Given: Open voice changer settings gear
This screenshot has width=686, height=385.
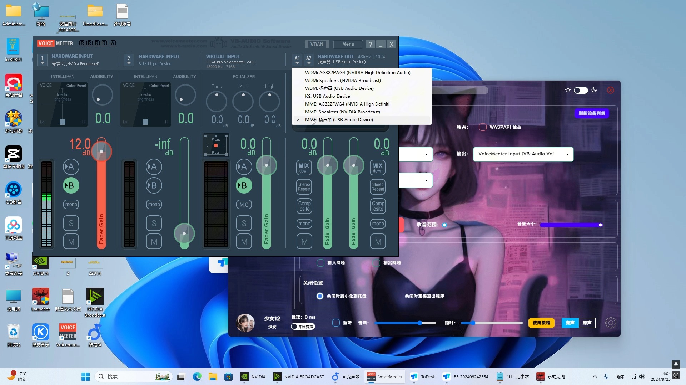Looking at the screenshot, I should (x=611, y=323).
